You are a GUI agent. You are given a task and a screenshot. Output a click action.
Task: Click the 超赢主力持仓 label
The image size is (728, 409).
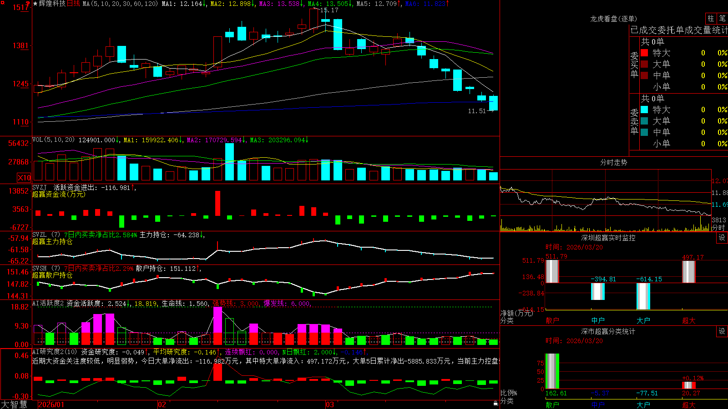tap(52, 241)
